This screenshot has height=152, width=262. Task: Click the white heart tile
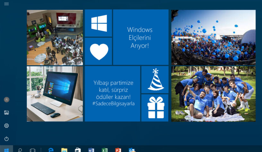tap(98, 51)
